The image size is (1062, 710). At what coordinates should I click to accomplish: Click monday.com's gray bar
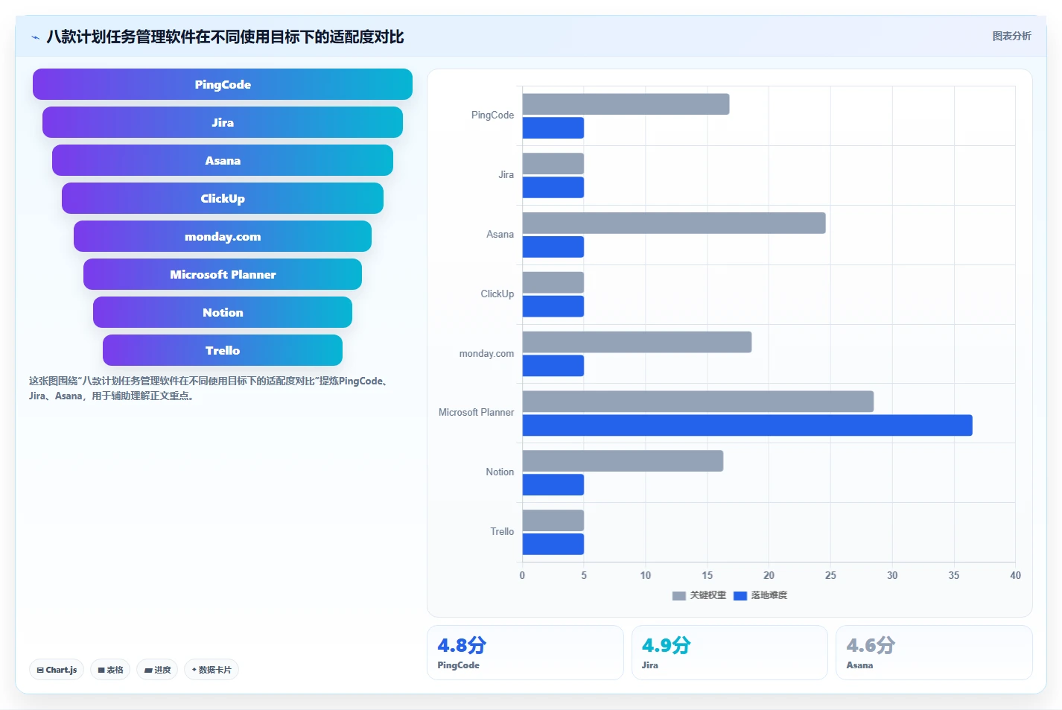pyautogui.click(x=637, y=342)
